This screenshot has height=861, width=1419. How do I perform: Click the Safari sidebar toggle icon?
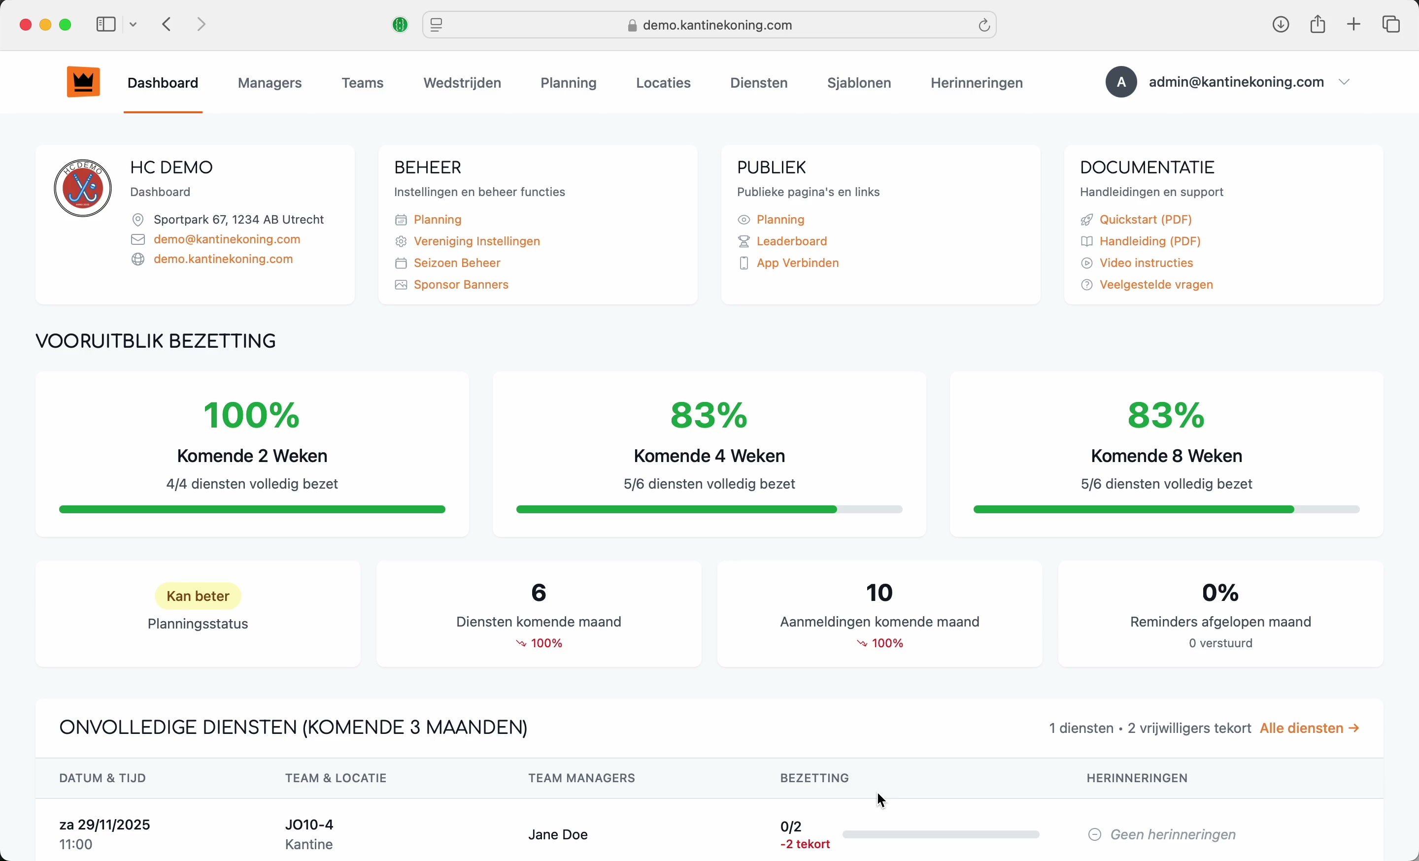106,24
